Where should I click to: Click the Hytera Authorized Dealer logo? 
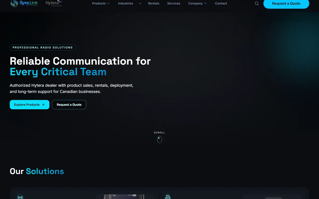54,3
